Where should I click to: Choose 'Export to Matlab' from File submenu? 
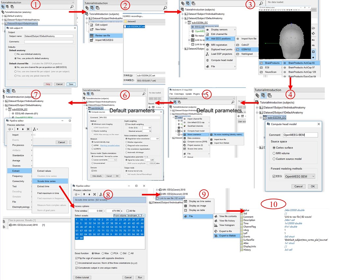tap(228, 236)
